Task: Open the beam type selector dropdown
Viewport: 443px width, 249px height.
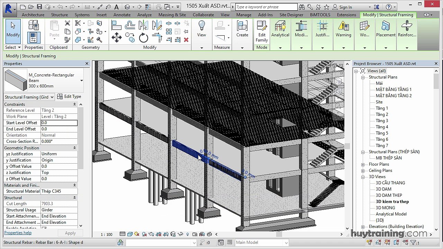Action: coord(81,81)
